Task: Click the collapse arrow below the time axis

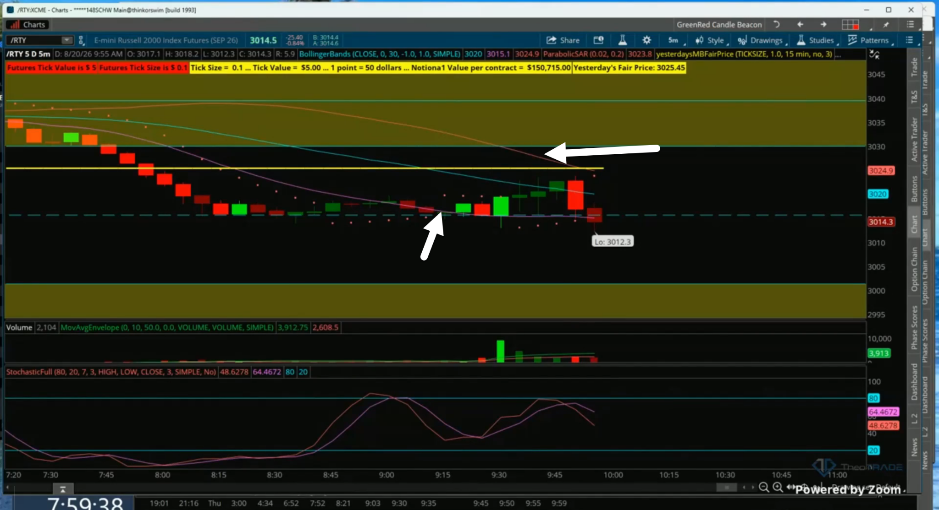Action: point(63,489)
